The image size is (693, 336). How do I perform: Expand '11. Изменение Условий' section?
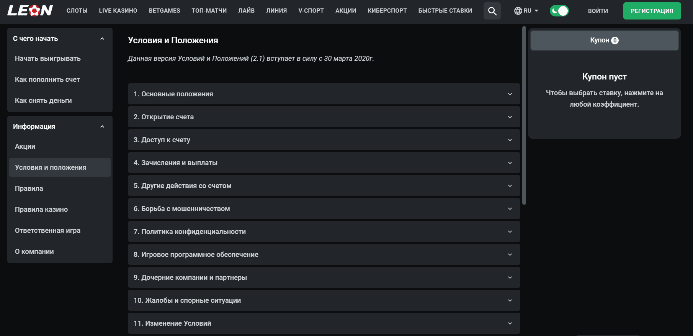pyautogui.click(x=324, y=323)
